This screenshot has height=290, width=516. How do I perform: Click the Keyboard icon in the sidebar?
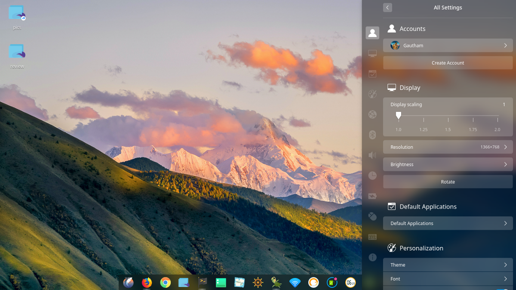372,237
